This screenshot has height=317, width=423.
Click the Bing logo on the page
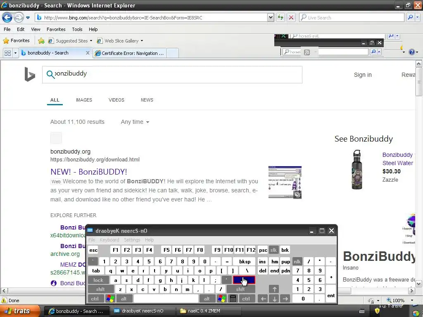[30, 74]
